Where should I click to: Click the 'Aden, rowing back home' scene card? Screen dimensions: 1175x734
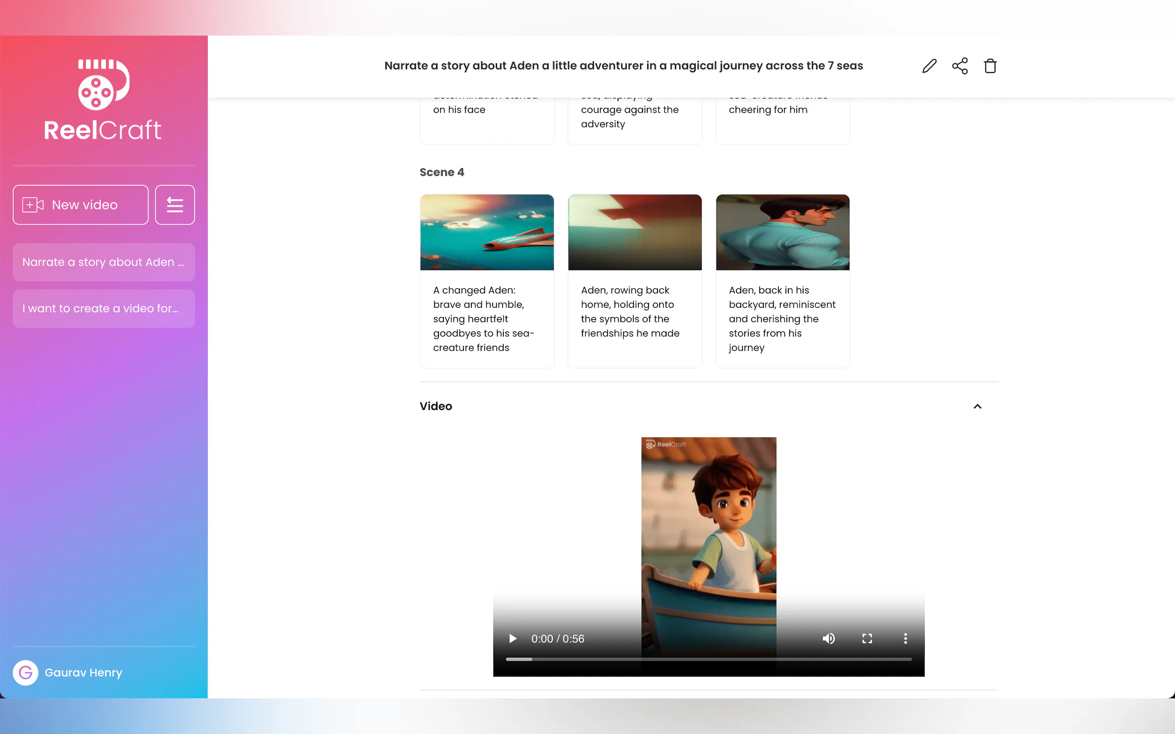pyautogui.click(x=634, y=312)
